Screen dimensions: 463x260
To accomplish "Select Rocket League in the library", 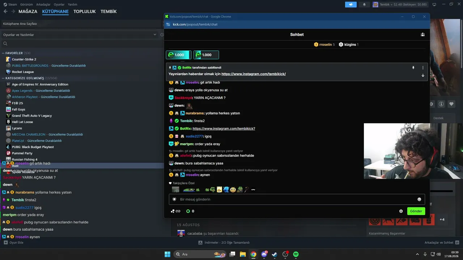I will pos(23,72).
